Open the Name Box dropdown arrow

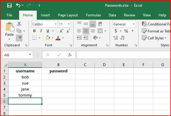(x=30, y=55)
